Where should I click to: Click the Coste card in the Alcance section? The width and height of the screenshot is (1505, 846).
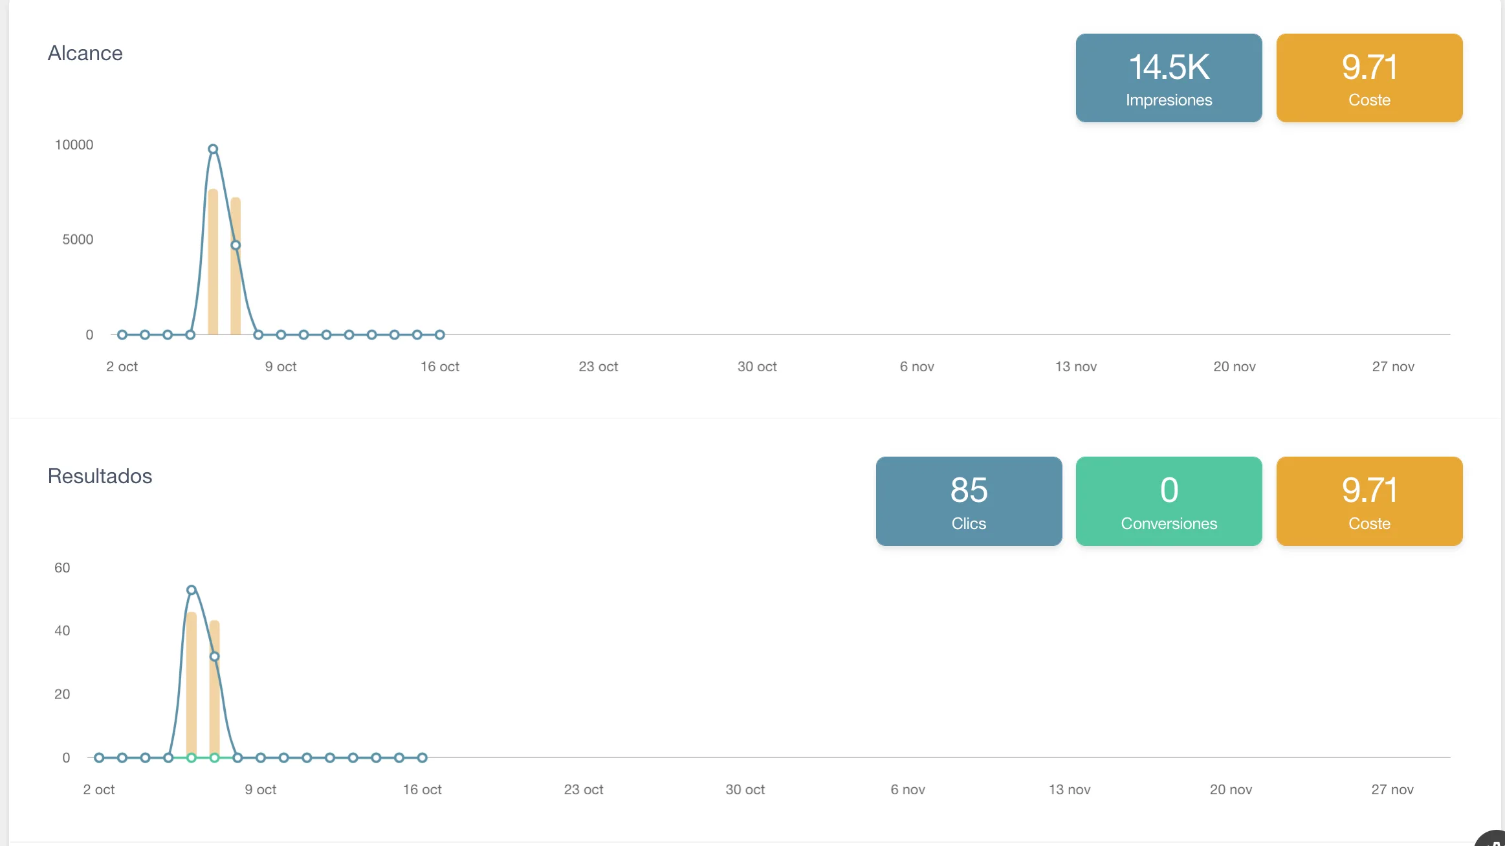1369,78
